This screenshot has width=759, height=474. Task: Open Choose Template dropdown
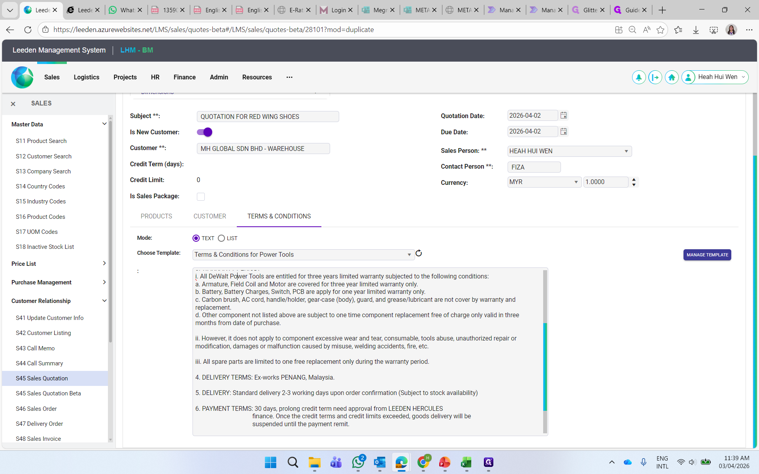pos(303,255)
